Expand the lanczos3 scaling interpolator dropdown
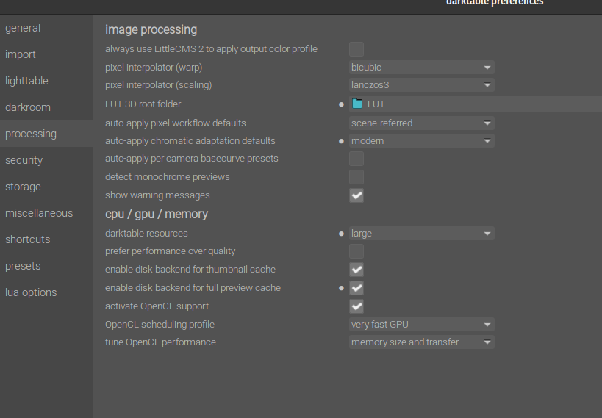This screenshot has height=418, width=602. click(x=421, y=85)
